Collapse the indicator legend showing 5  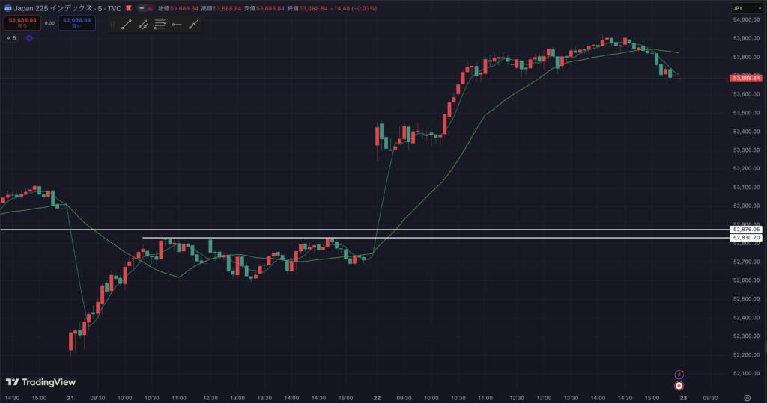click(x=10, y=37)
